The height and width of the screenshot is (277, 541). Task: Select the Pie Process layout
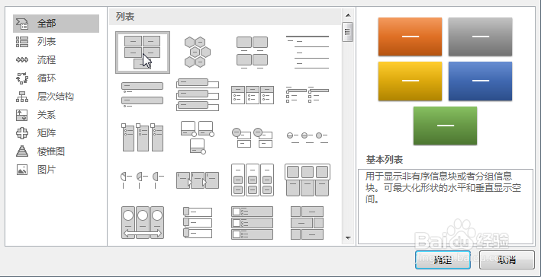(x=143, y=180)
